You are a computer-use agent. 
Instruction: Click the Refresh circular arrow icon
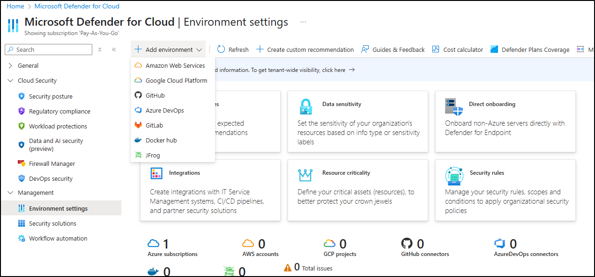click(221, 50)
